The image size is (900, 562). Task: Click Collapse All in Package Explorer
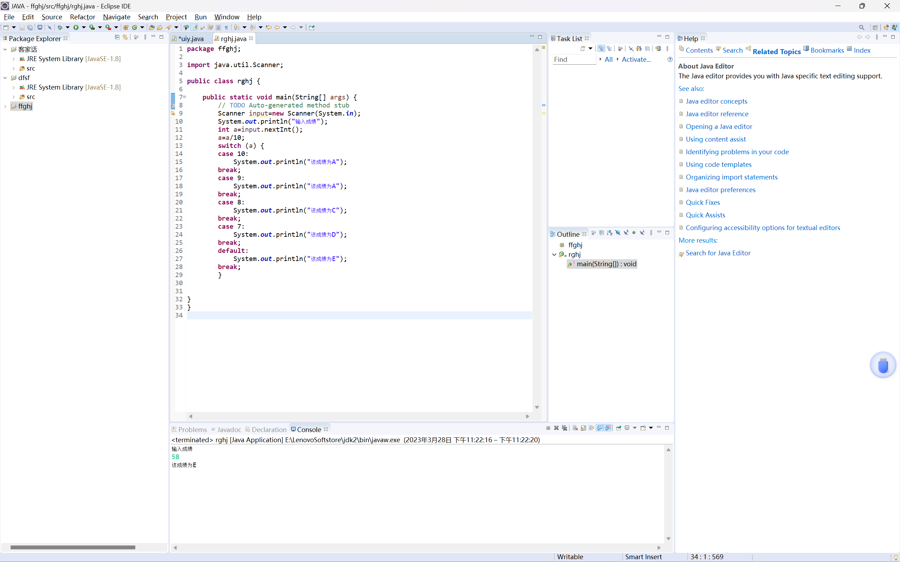(117, 37)
